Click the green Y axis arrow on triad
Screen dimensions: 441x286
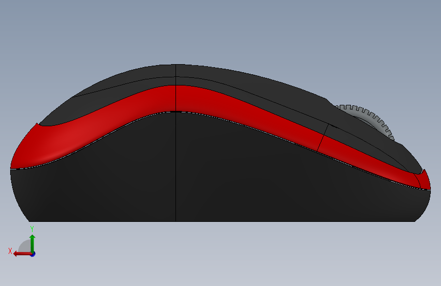[33, 243]
